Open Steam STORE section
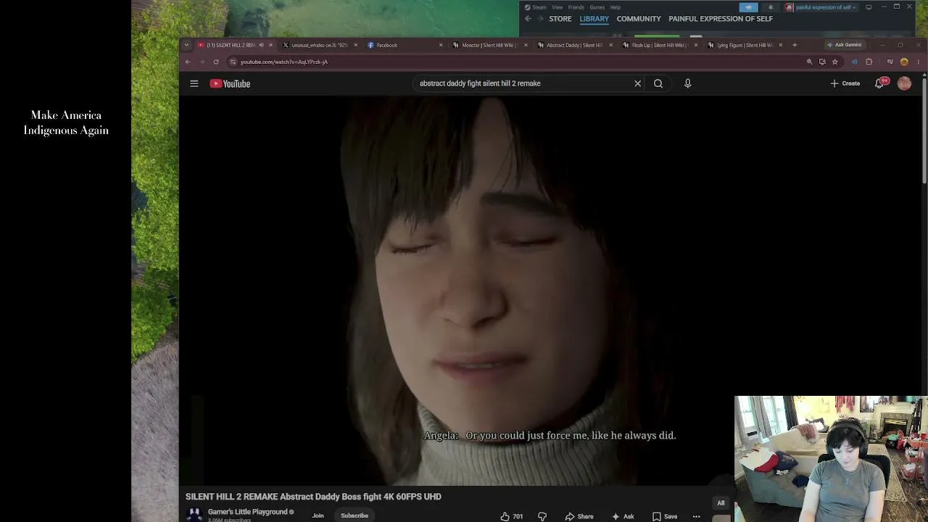The image size is (928, 522). 560,19
